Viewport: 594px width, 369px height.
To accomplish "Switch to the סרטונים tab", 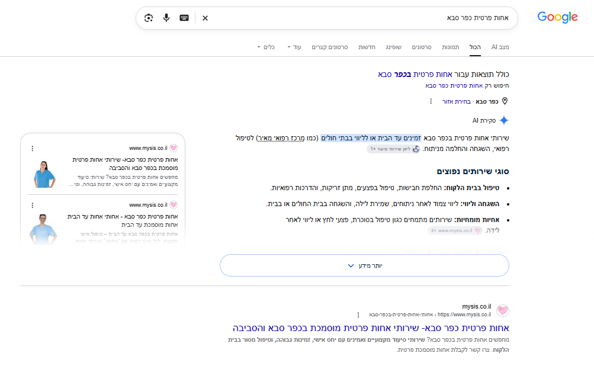I will click(422, 47).
